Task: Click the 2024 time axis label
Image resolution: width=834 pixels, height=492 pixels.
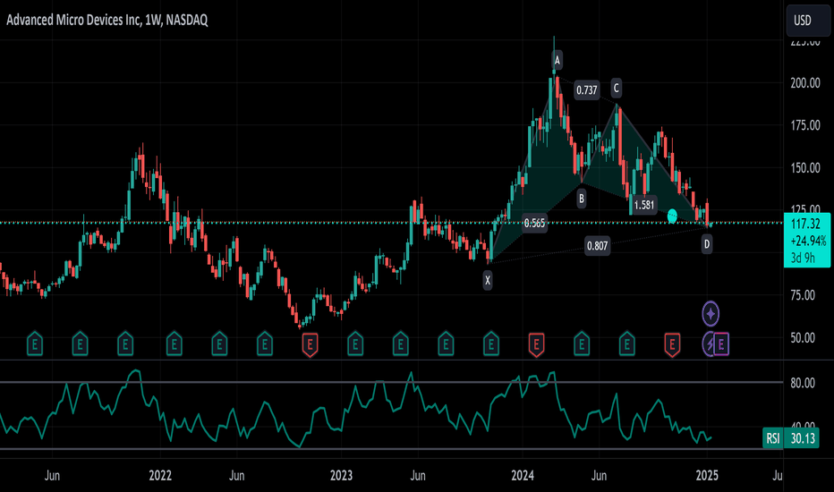Action: [523, 475]
